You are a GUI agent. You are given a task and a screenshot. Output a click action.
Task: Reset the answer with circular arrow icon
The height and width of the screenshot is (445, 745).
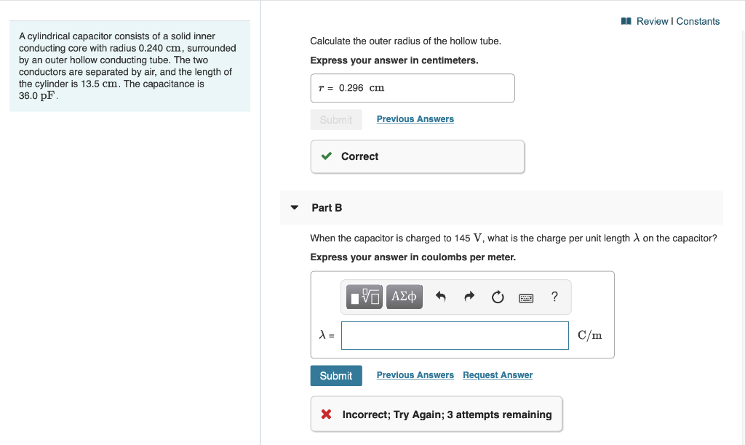(x=498, y=297)
